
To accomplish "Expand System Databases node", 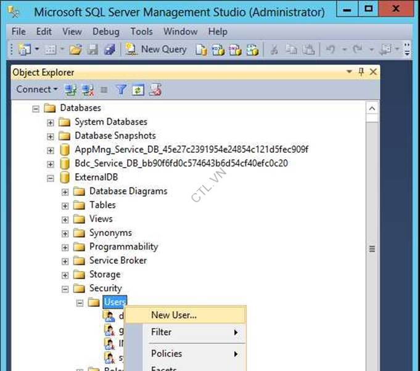I will (50, 123).
